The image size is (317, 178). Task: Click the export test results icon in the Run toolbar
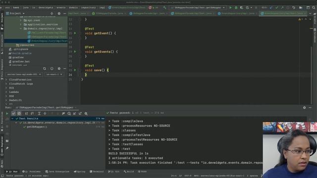click(x=80, y=113)
